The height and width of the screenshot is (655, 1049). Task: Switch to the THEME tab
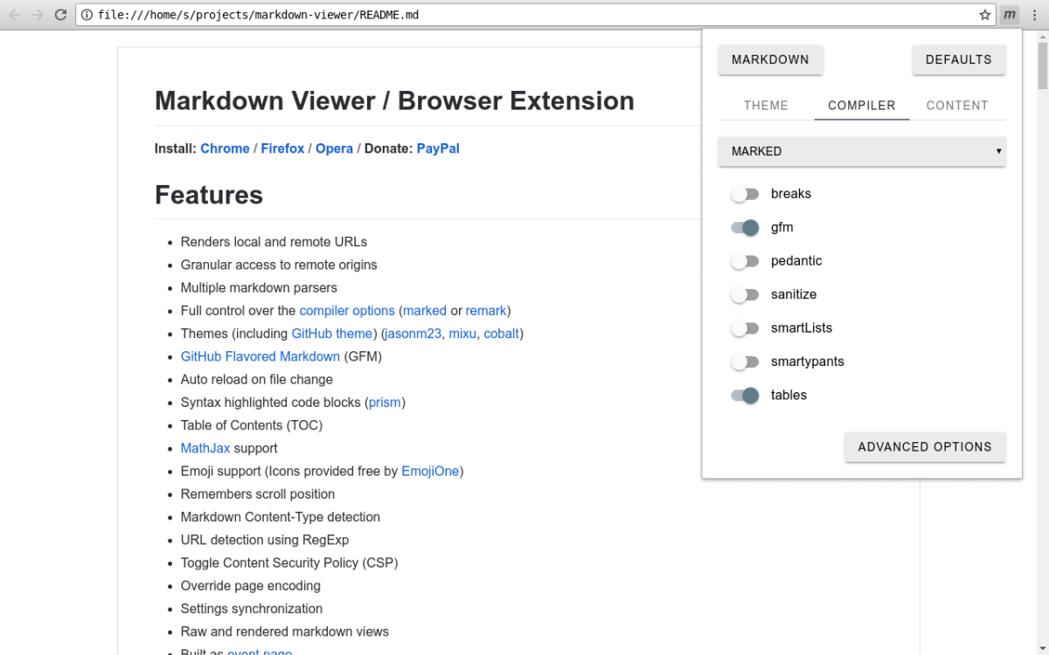tap(765, 105)
